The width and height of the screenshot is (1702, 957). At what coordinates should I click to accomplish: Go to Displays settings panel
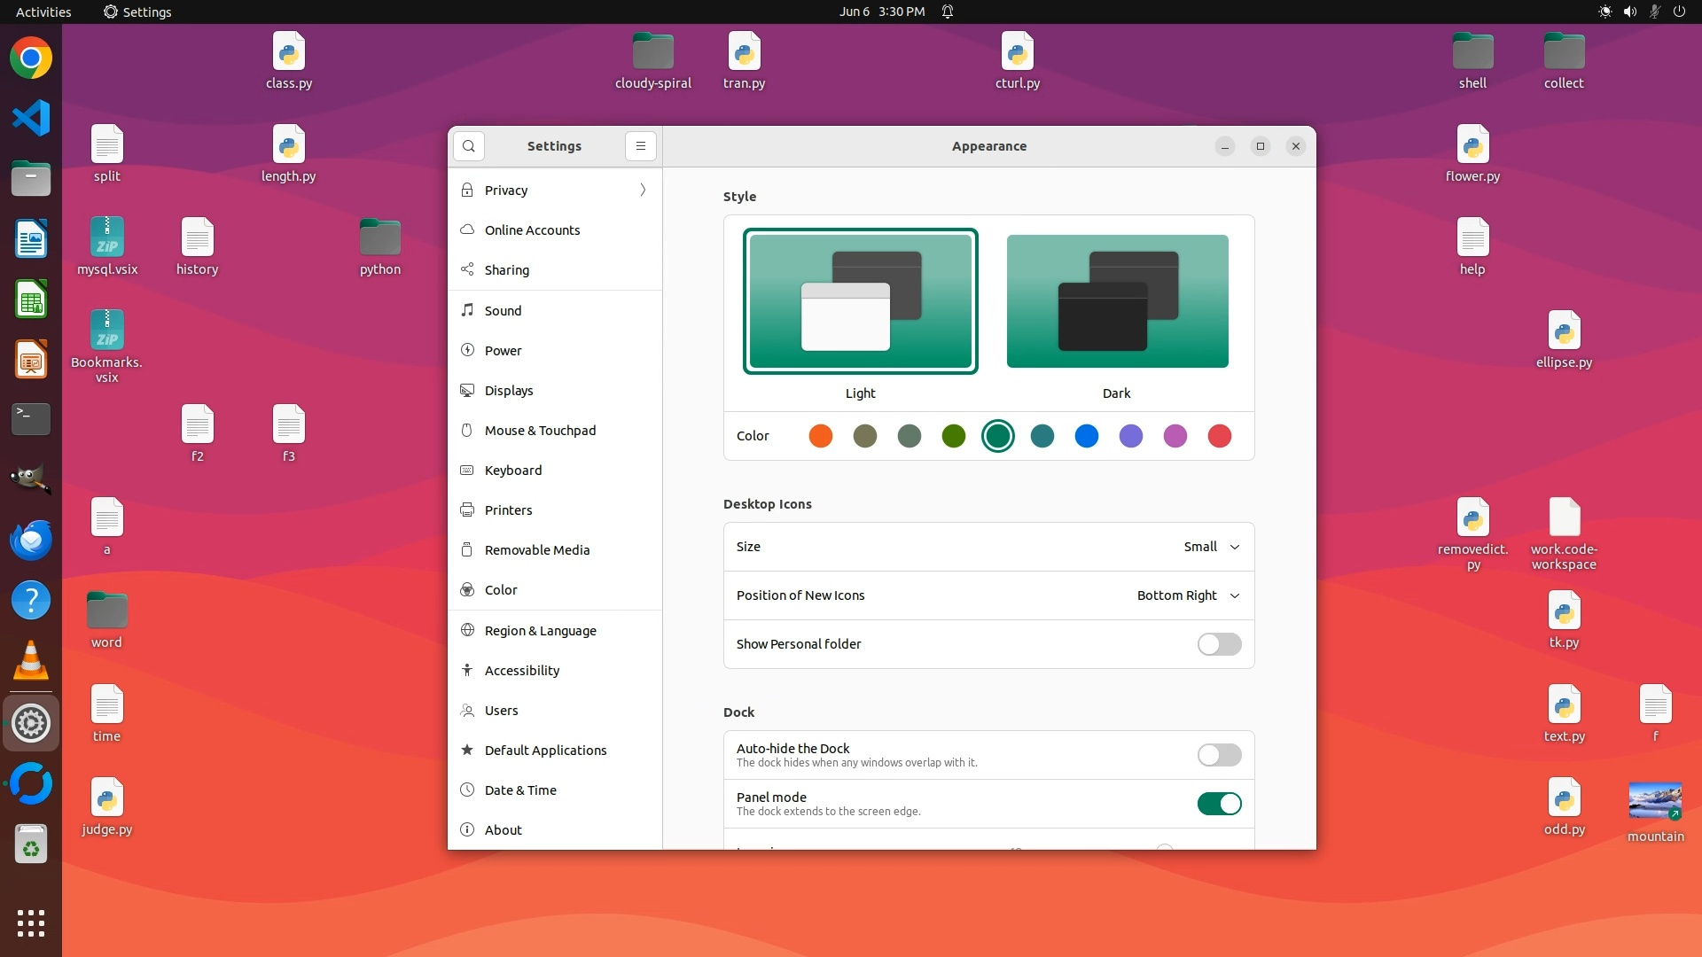(x=509, y=391)
